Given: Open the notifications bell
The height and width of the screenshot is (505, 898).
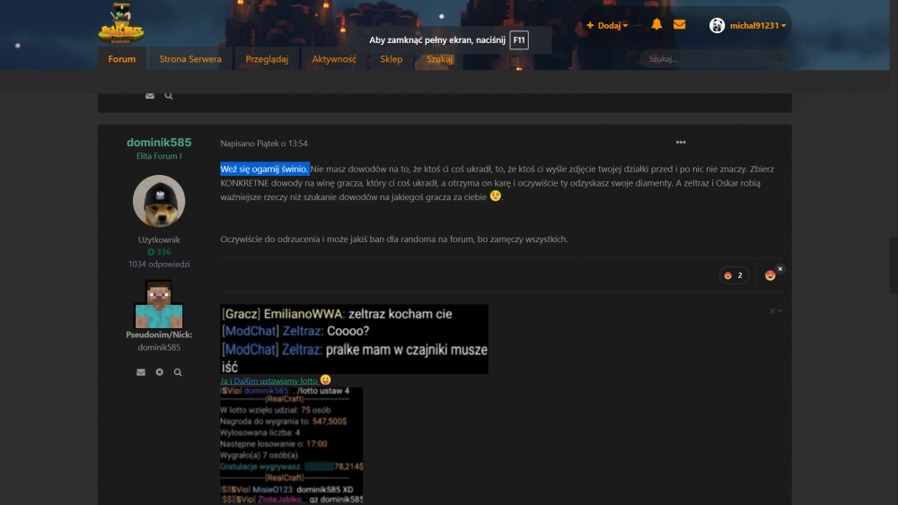Looking at the screenshot, I should [x=656, y=24].
